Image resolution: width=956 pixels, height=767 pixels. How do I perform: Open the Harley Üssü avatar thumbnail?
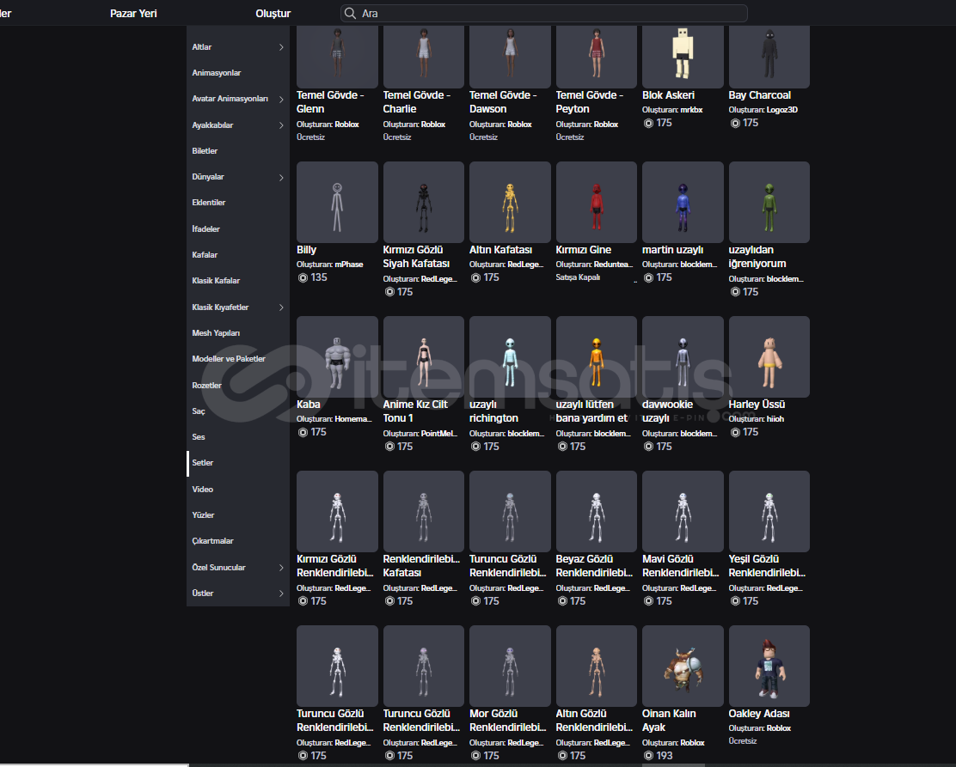769,357
